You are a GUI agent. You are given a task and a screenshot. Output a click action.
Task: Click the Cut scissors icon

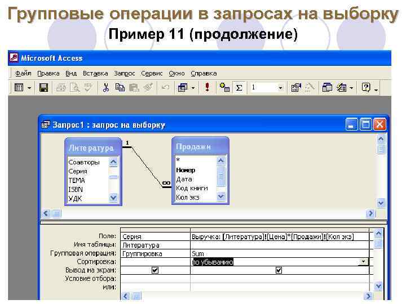105,88
